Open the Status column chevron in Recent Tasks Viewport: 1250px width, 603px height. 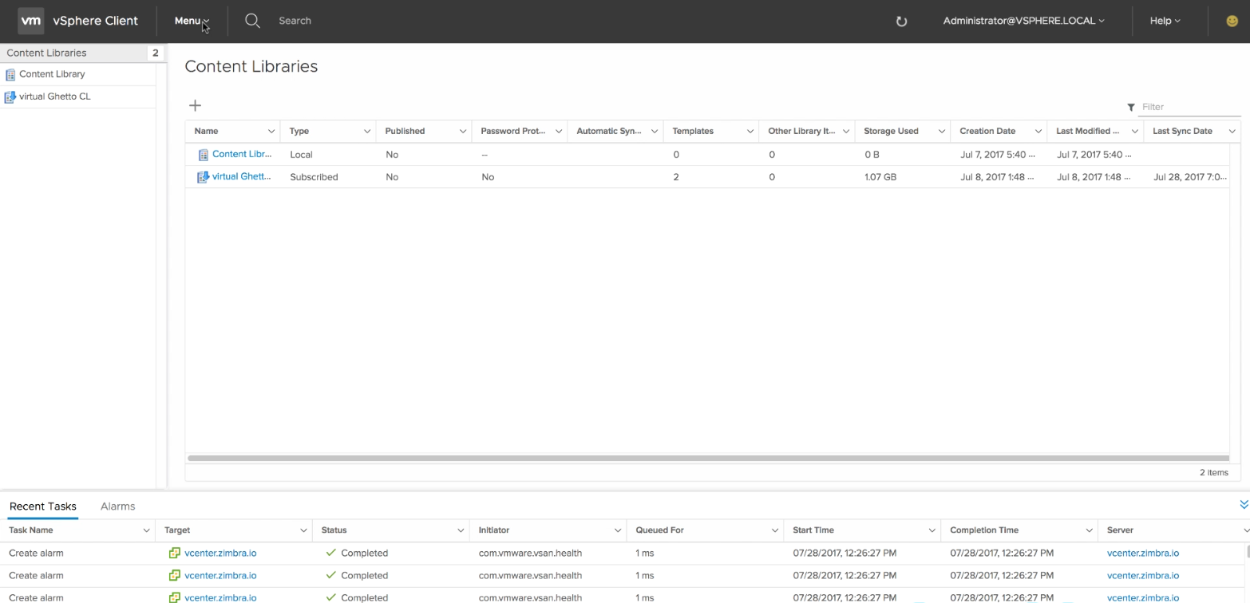tap(461, 530)
